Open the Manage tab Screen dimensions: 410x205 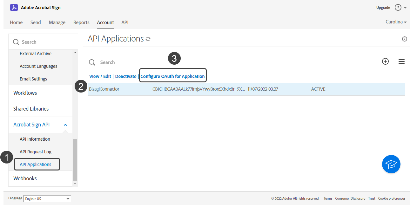click(57, 22)
